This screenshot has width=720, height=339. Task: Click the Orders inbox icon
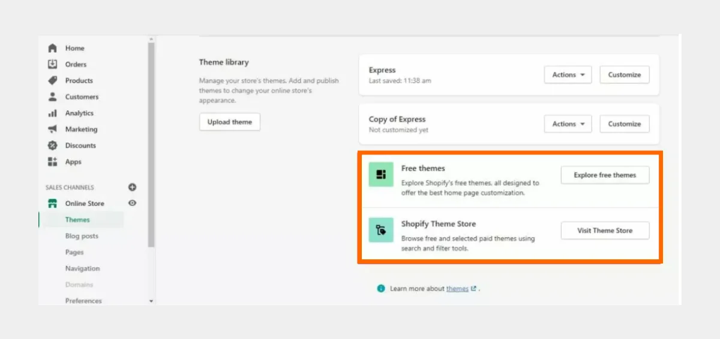[52, 64]
